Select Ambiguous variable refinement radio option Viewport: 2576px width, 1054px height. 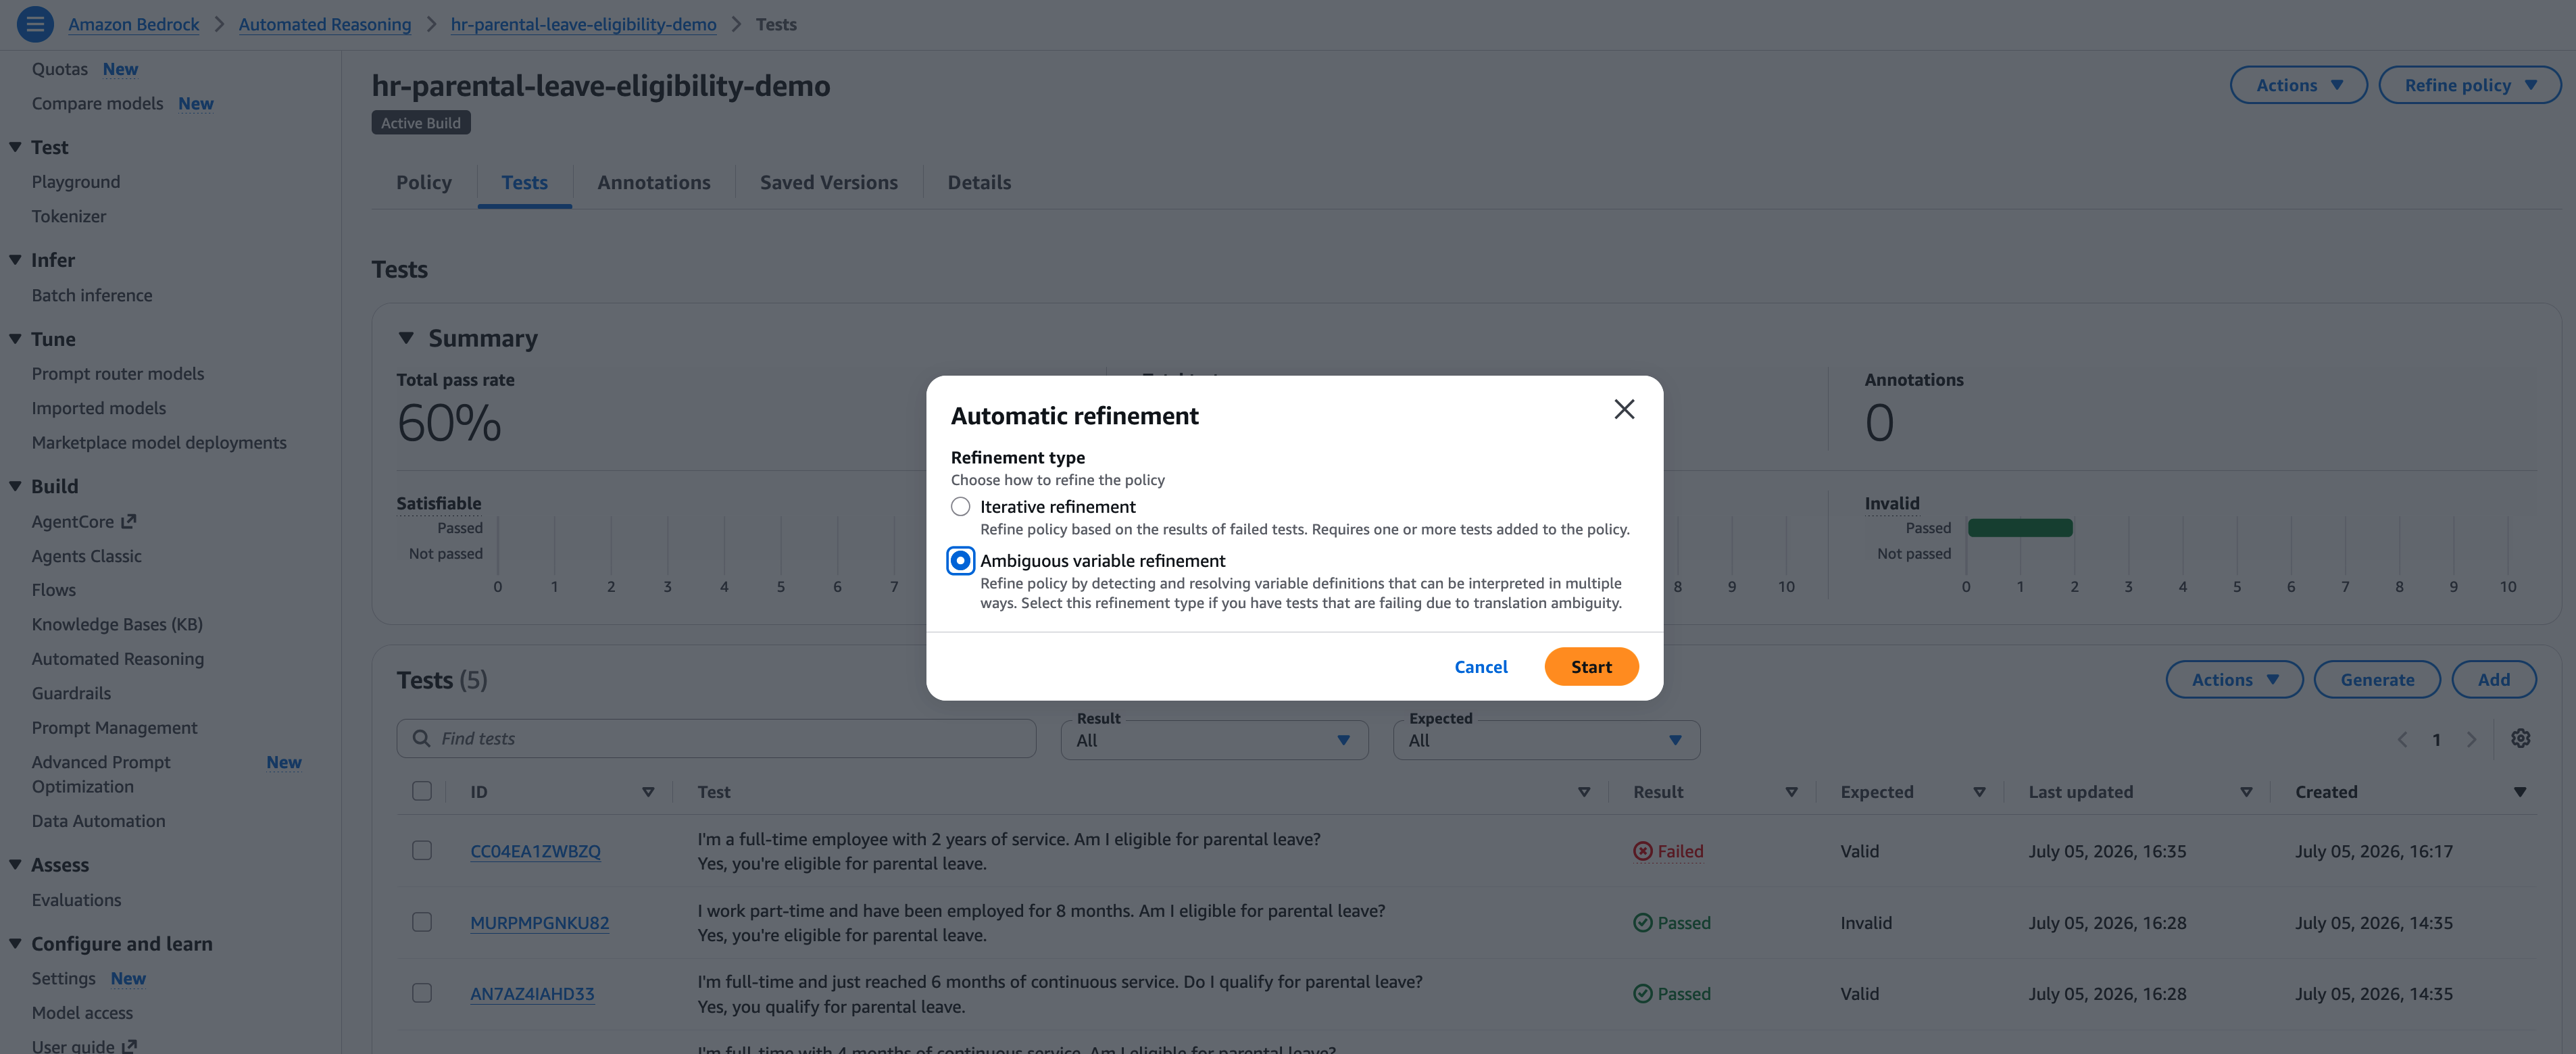coord(960,560)
